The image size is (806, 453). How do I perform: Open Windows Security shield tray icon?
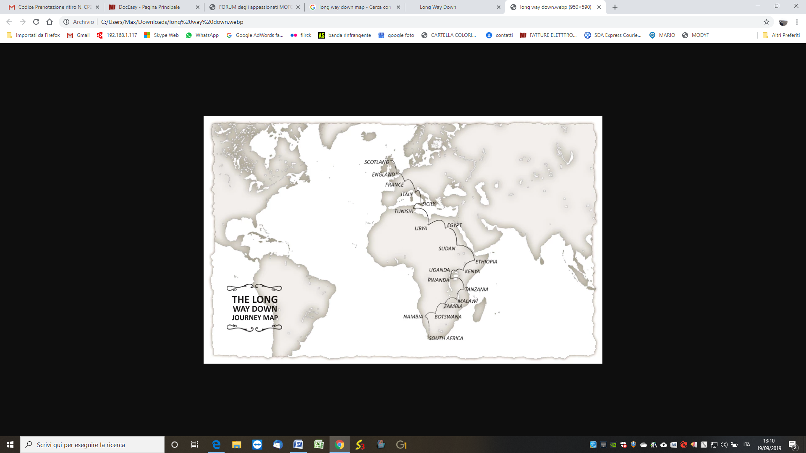[623, 445]
